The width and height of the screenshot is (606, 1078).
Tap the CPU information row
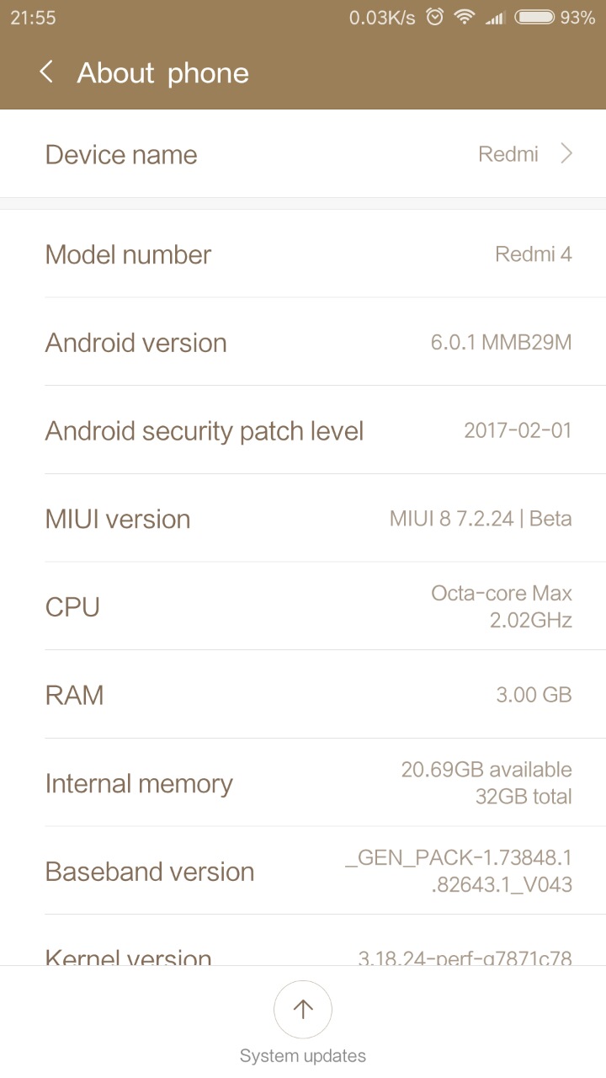303,607
